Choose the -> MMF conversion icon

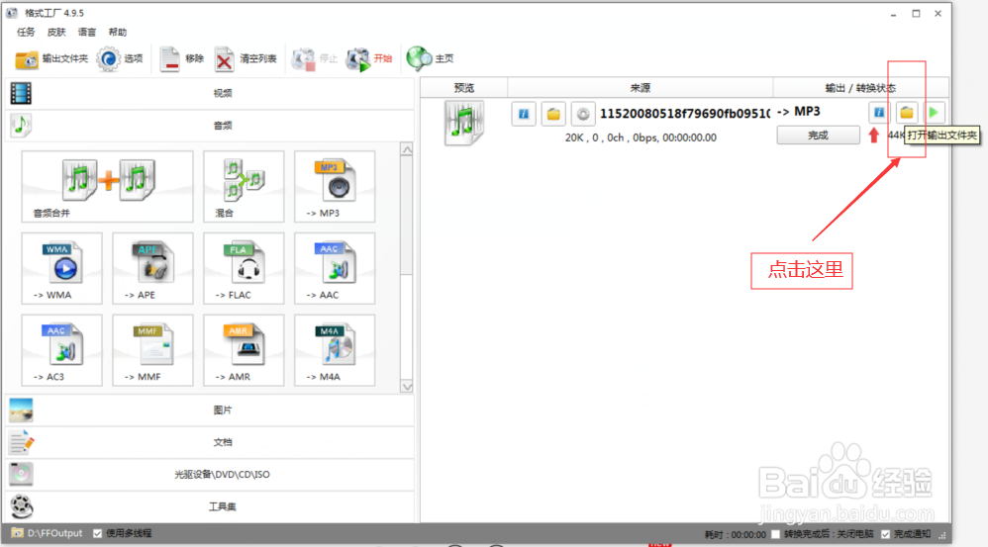[x=152, y=350]
